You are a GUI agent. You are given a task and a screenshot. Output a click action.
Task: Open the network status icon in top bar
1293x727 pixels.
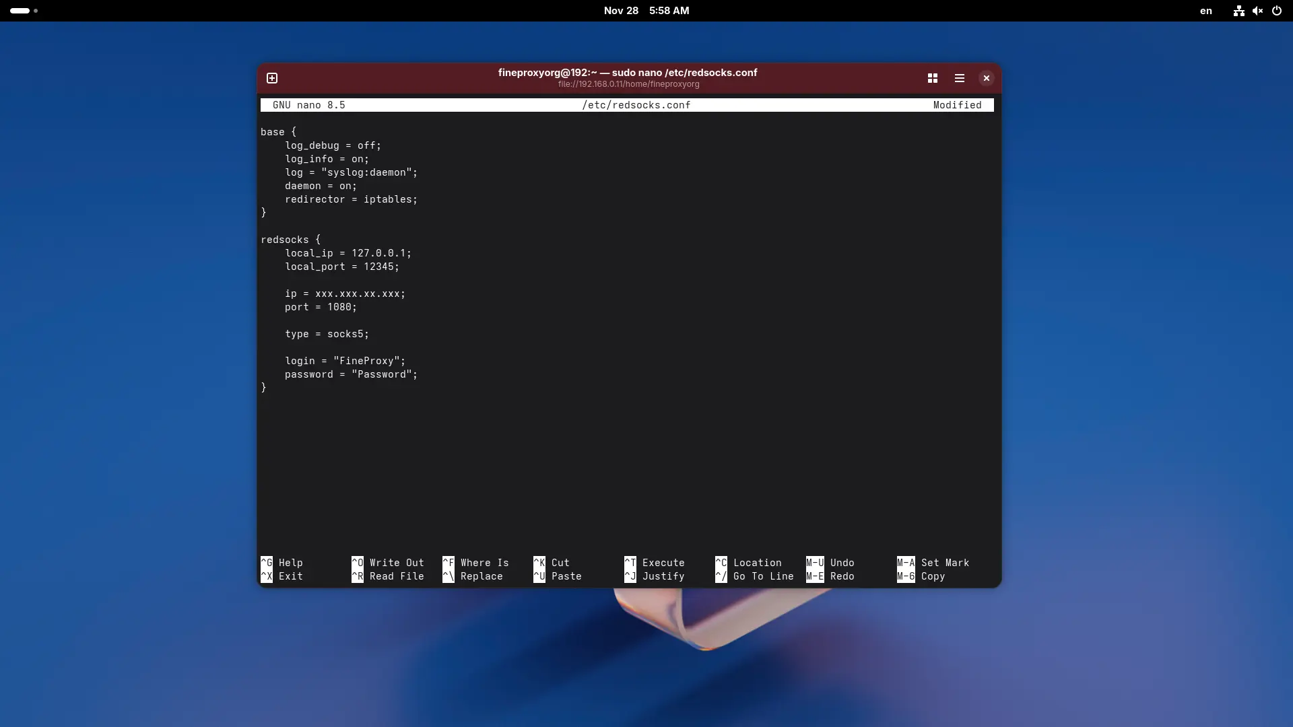point(1238,11)
